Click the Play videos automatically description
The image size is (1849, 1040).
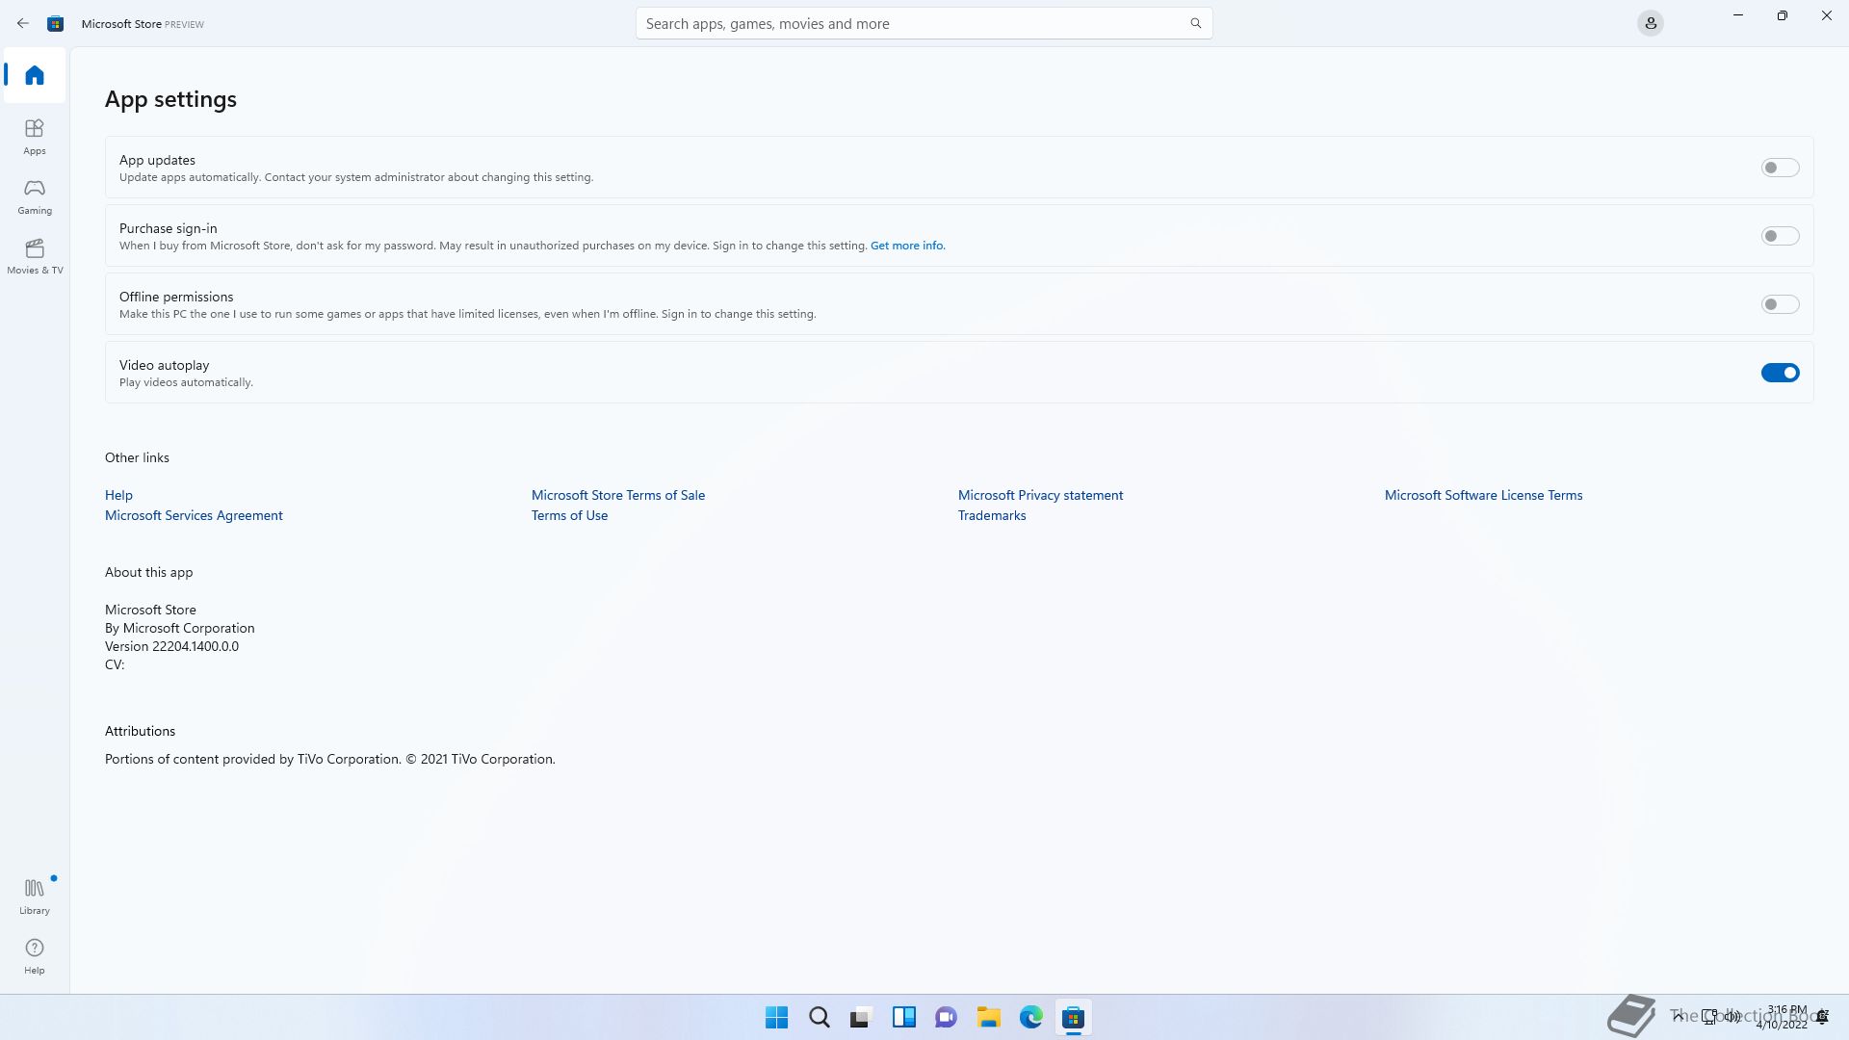point(186,382)
